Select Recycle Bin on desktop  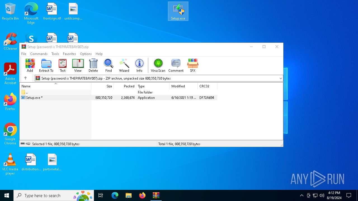point(10,11)
